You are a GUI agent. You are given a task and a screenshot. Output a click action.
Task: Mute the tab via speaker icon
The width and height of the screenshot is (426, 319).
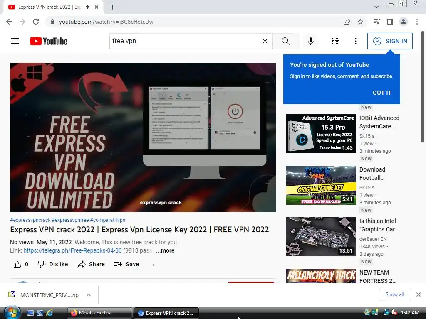87,7
